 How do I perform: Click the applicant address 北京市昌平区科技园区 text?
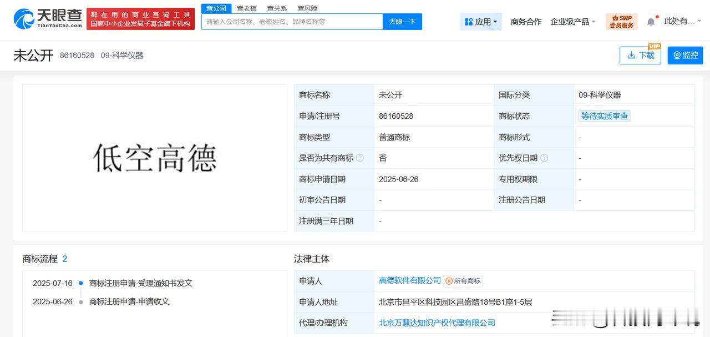pos(455,302)
